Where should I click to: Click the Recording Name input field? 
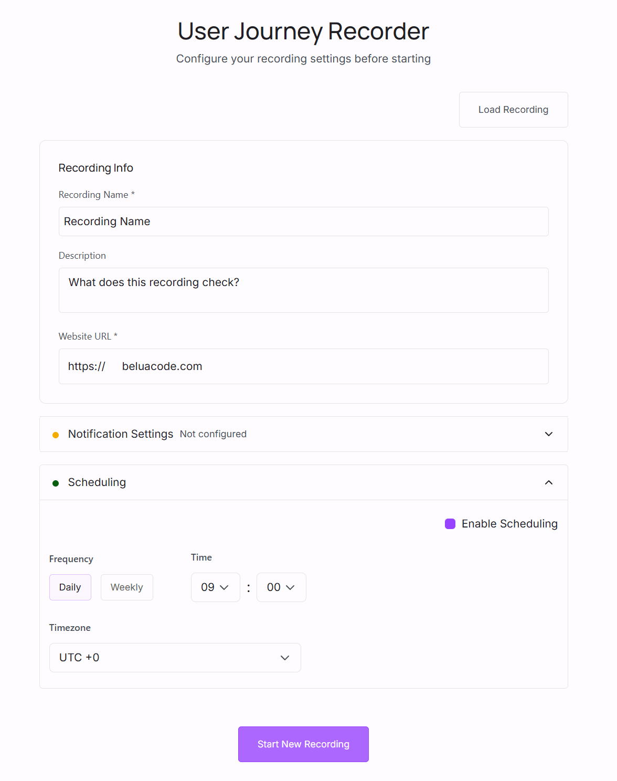tap(303, 221)
